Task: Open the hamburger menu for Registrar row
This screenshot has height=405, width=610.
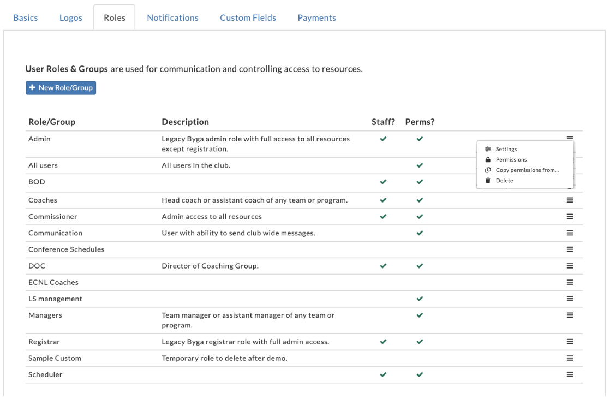Action: pos(570,342)
